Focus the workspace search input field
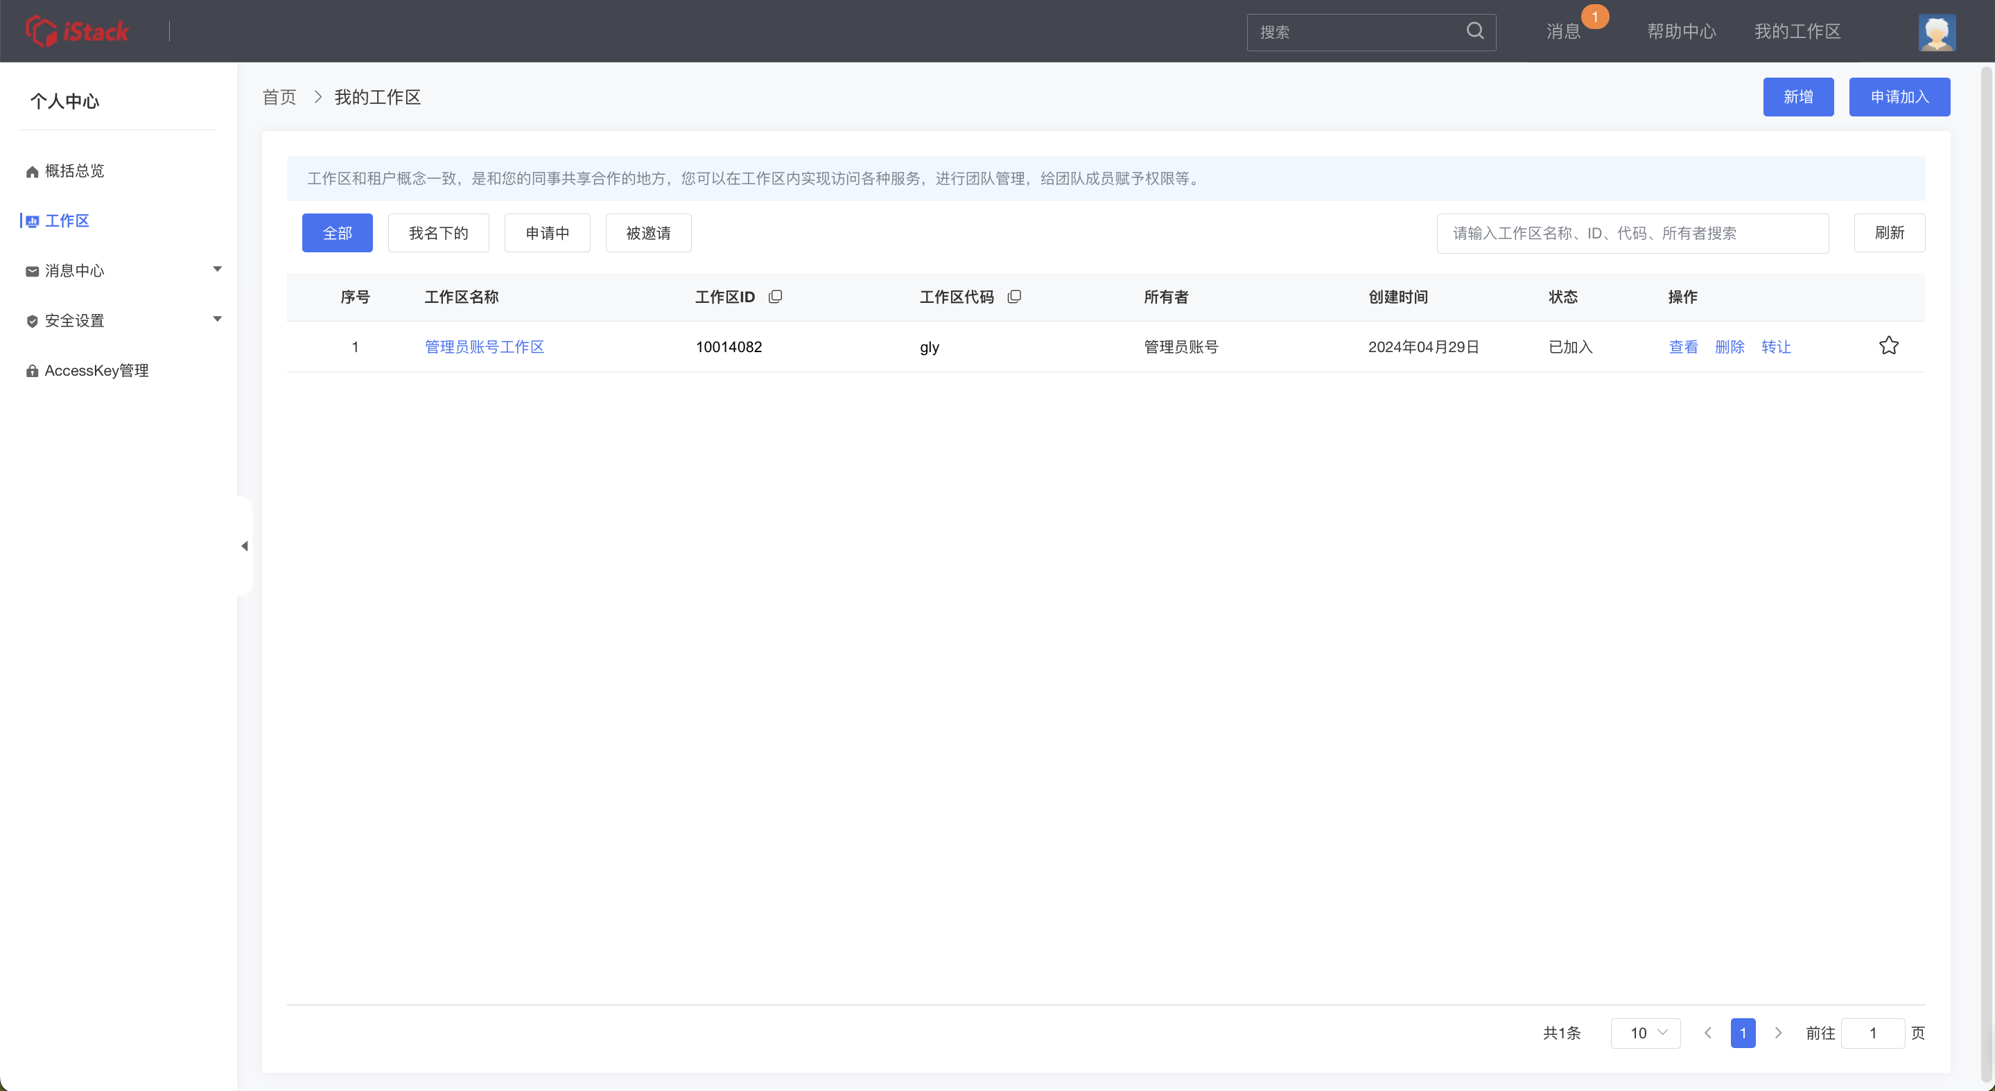The image size is (1995, 1091). coord(1632,233)
